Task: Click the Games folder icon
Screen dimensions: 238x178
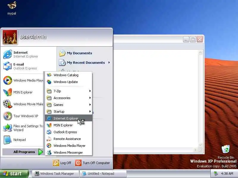Action: pyautogui.click(x=49, y=105)
